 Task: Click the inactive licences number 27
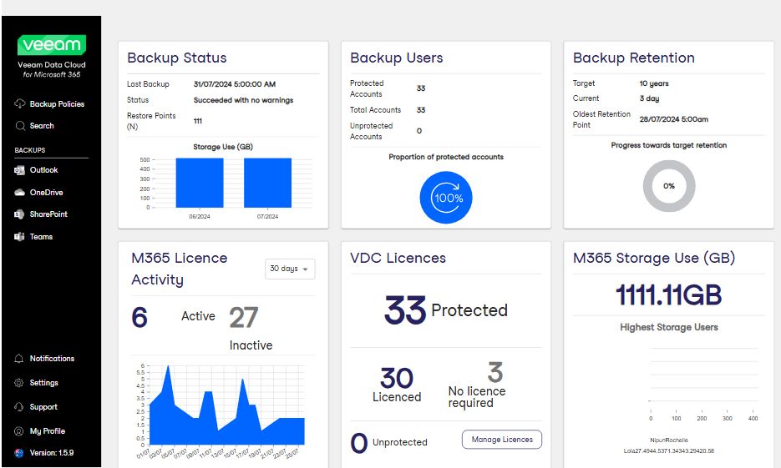tap(244, 317)
